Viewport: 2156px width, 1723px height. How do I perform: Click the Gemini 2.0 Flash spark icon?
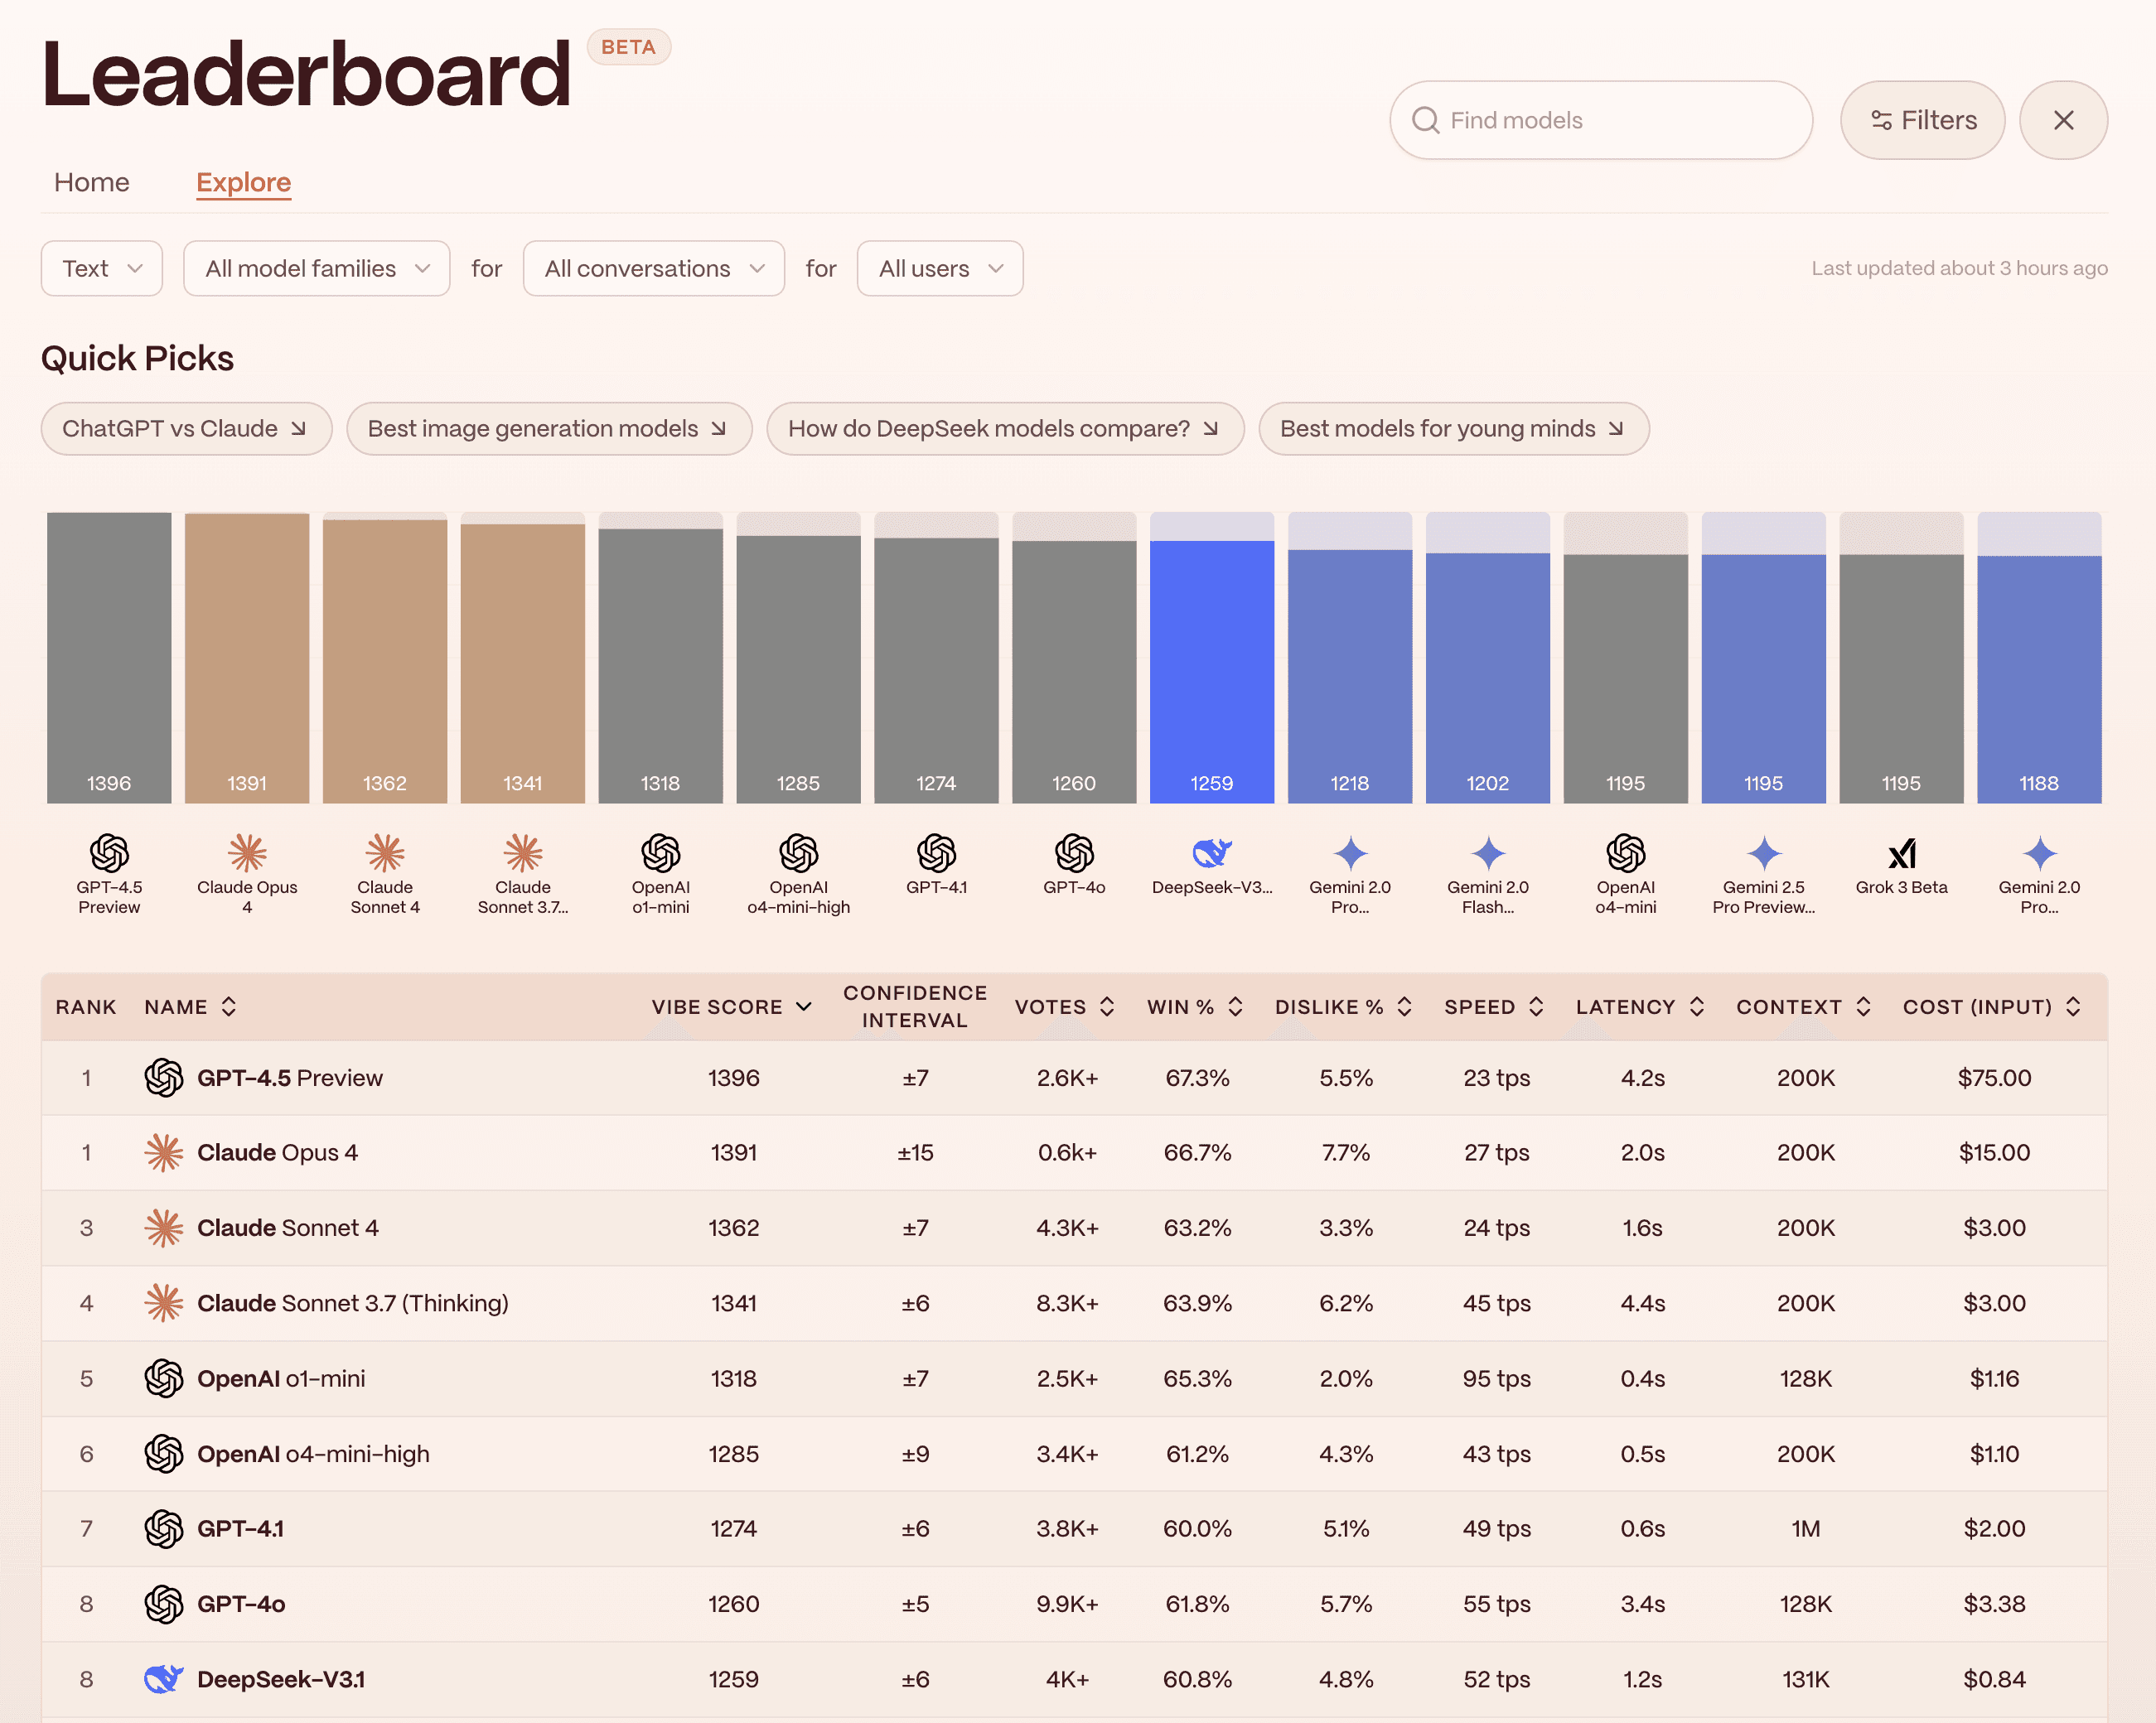pos(1487,855)
